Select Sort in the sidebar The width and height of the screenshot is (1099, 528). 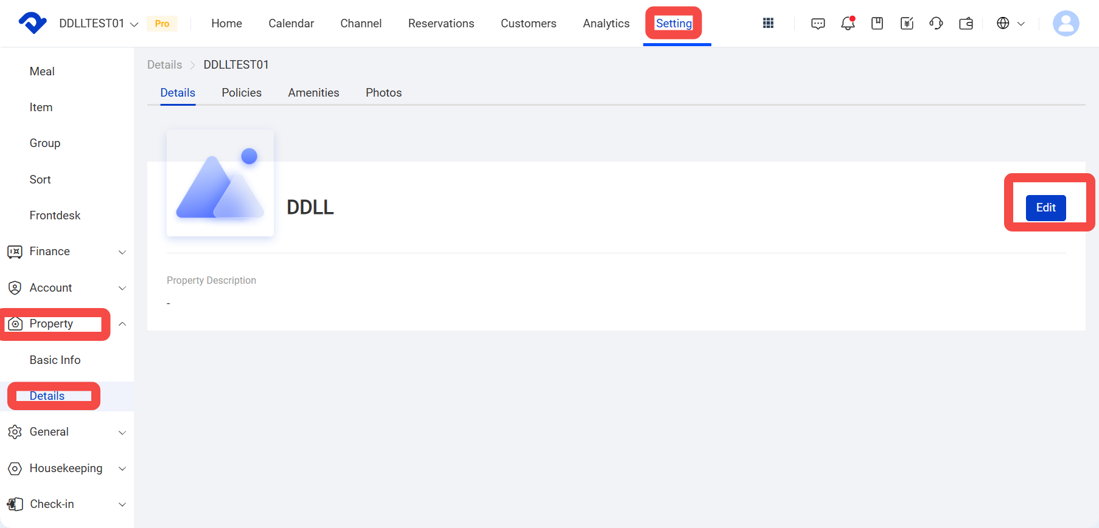pos(40,179)
